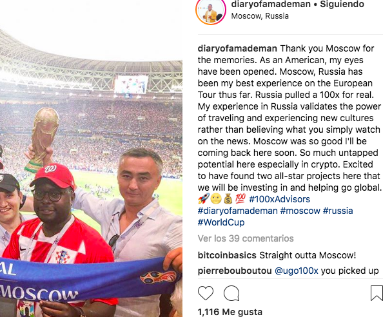Save the post with the bookmark icon

tap(377, 293)
